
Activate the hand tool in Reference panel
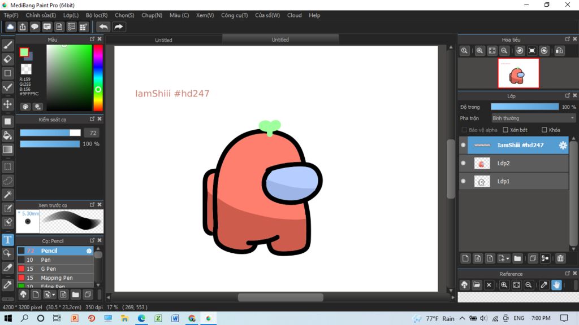[x=556, y=285]
